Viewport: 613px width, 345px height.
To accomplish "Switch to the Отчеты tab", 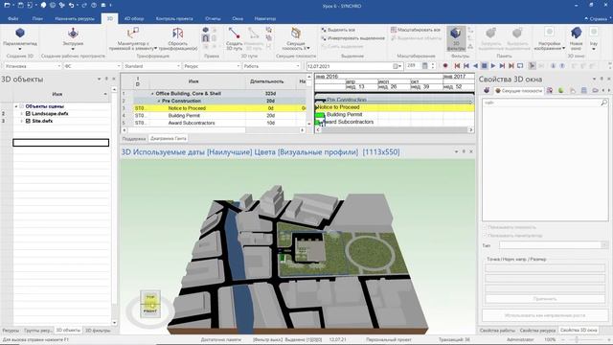I will click(213, 18).
